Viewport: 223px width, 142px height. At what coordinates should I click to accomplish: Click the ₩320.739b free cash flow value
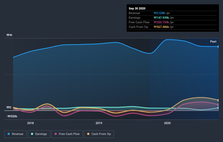(161, 22)
